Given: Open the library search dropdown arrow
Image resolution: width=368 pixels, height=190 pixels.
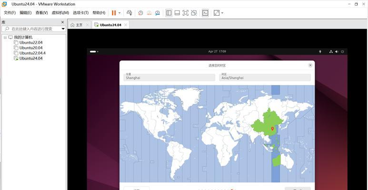Looking at the screenshot, I should (x=63, y=29).
